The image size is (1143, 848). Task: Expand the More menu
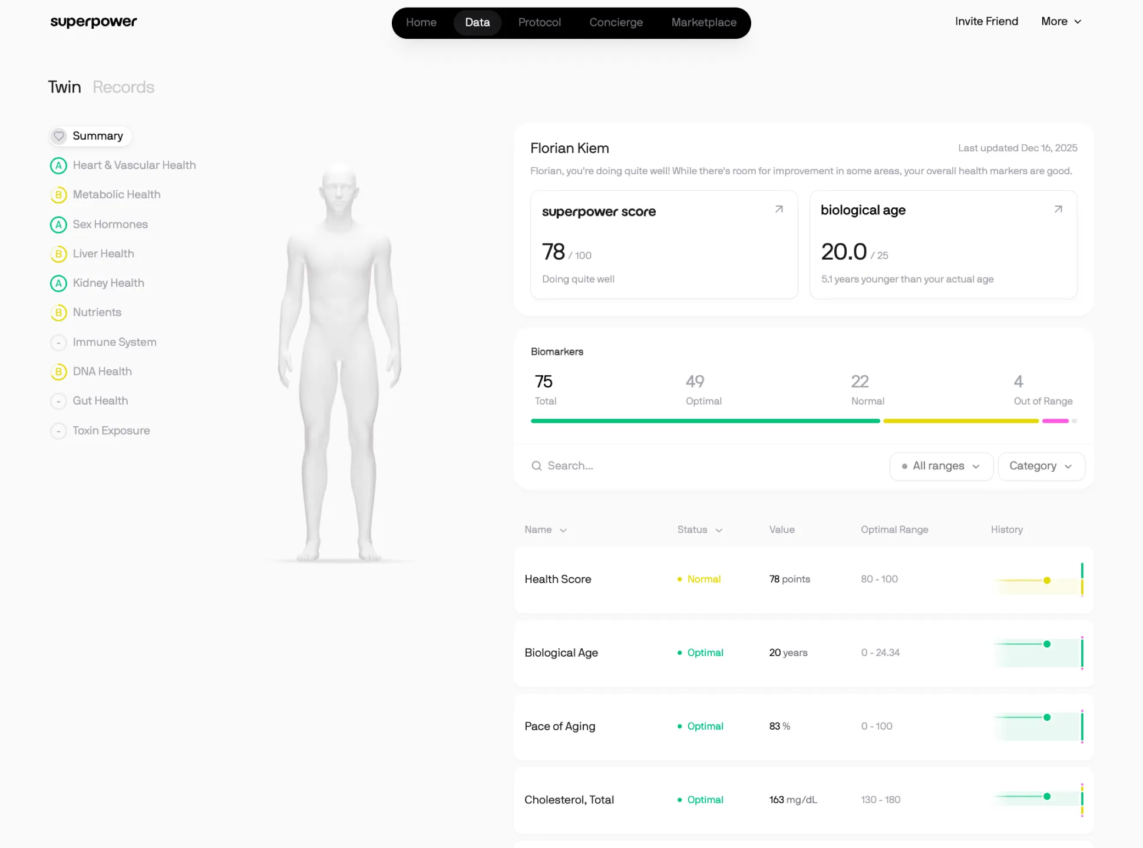(x=1061, y=21)
